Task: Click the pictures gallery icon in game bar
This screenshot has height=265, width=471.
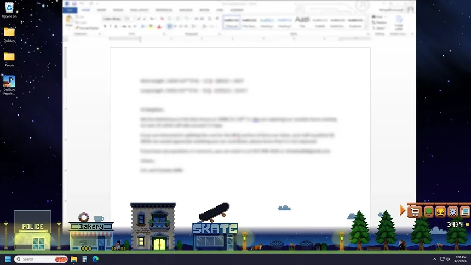Action: [x=464, y=212]
